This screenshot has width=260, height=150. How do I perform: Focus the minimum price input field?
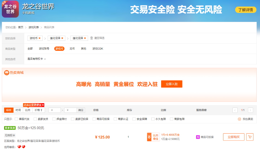(x=55, y=110)
